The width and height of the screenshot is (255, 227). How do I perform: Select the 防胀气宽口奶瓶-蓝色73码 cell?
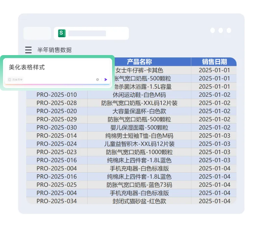(139, 185)
